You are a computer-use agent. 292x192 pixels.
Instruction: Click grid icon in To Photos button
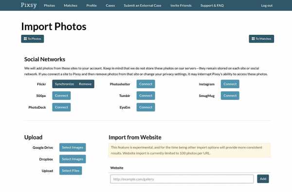(x=25, y=39)
